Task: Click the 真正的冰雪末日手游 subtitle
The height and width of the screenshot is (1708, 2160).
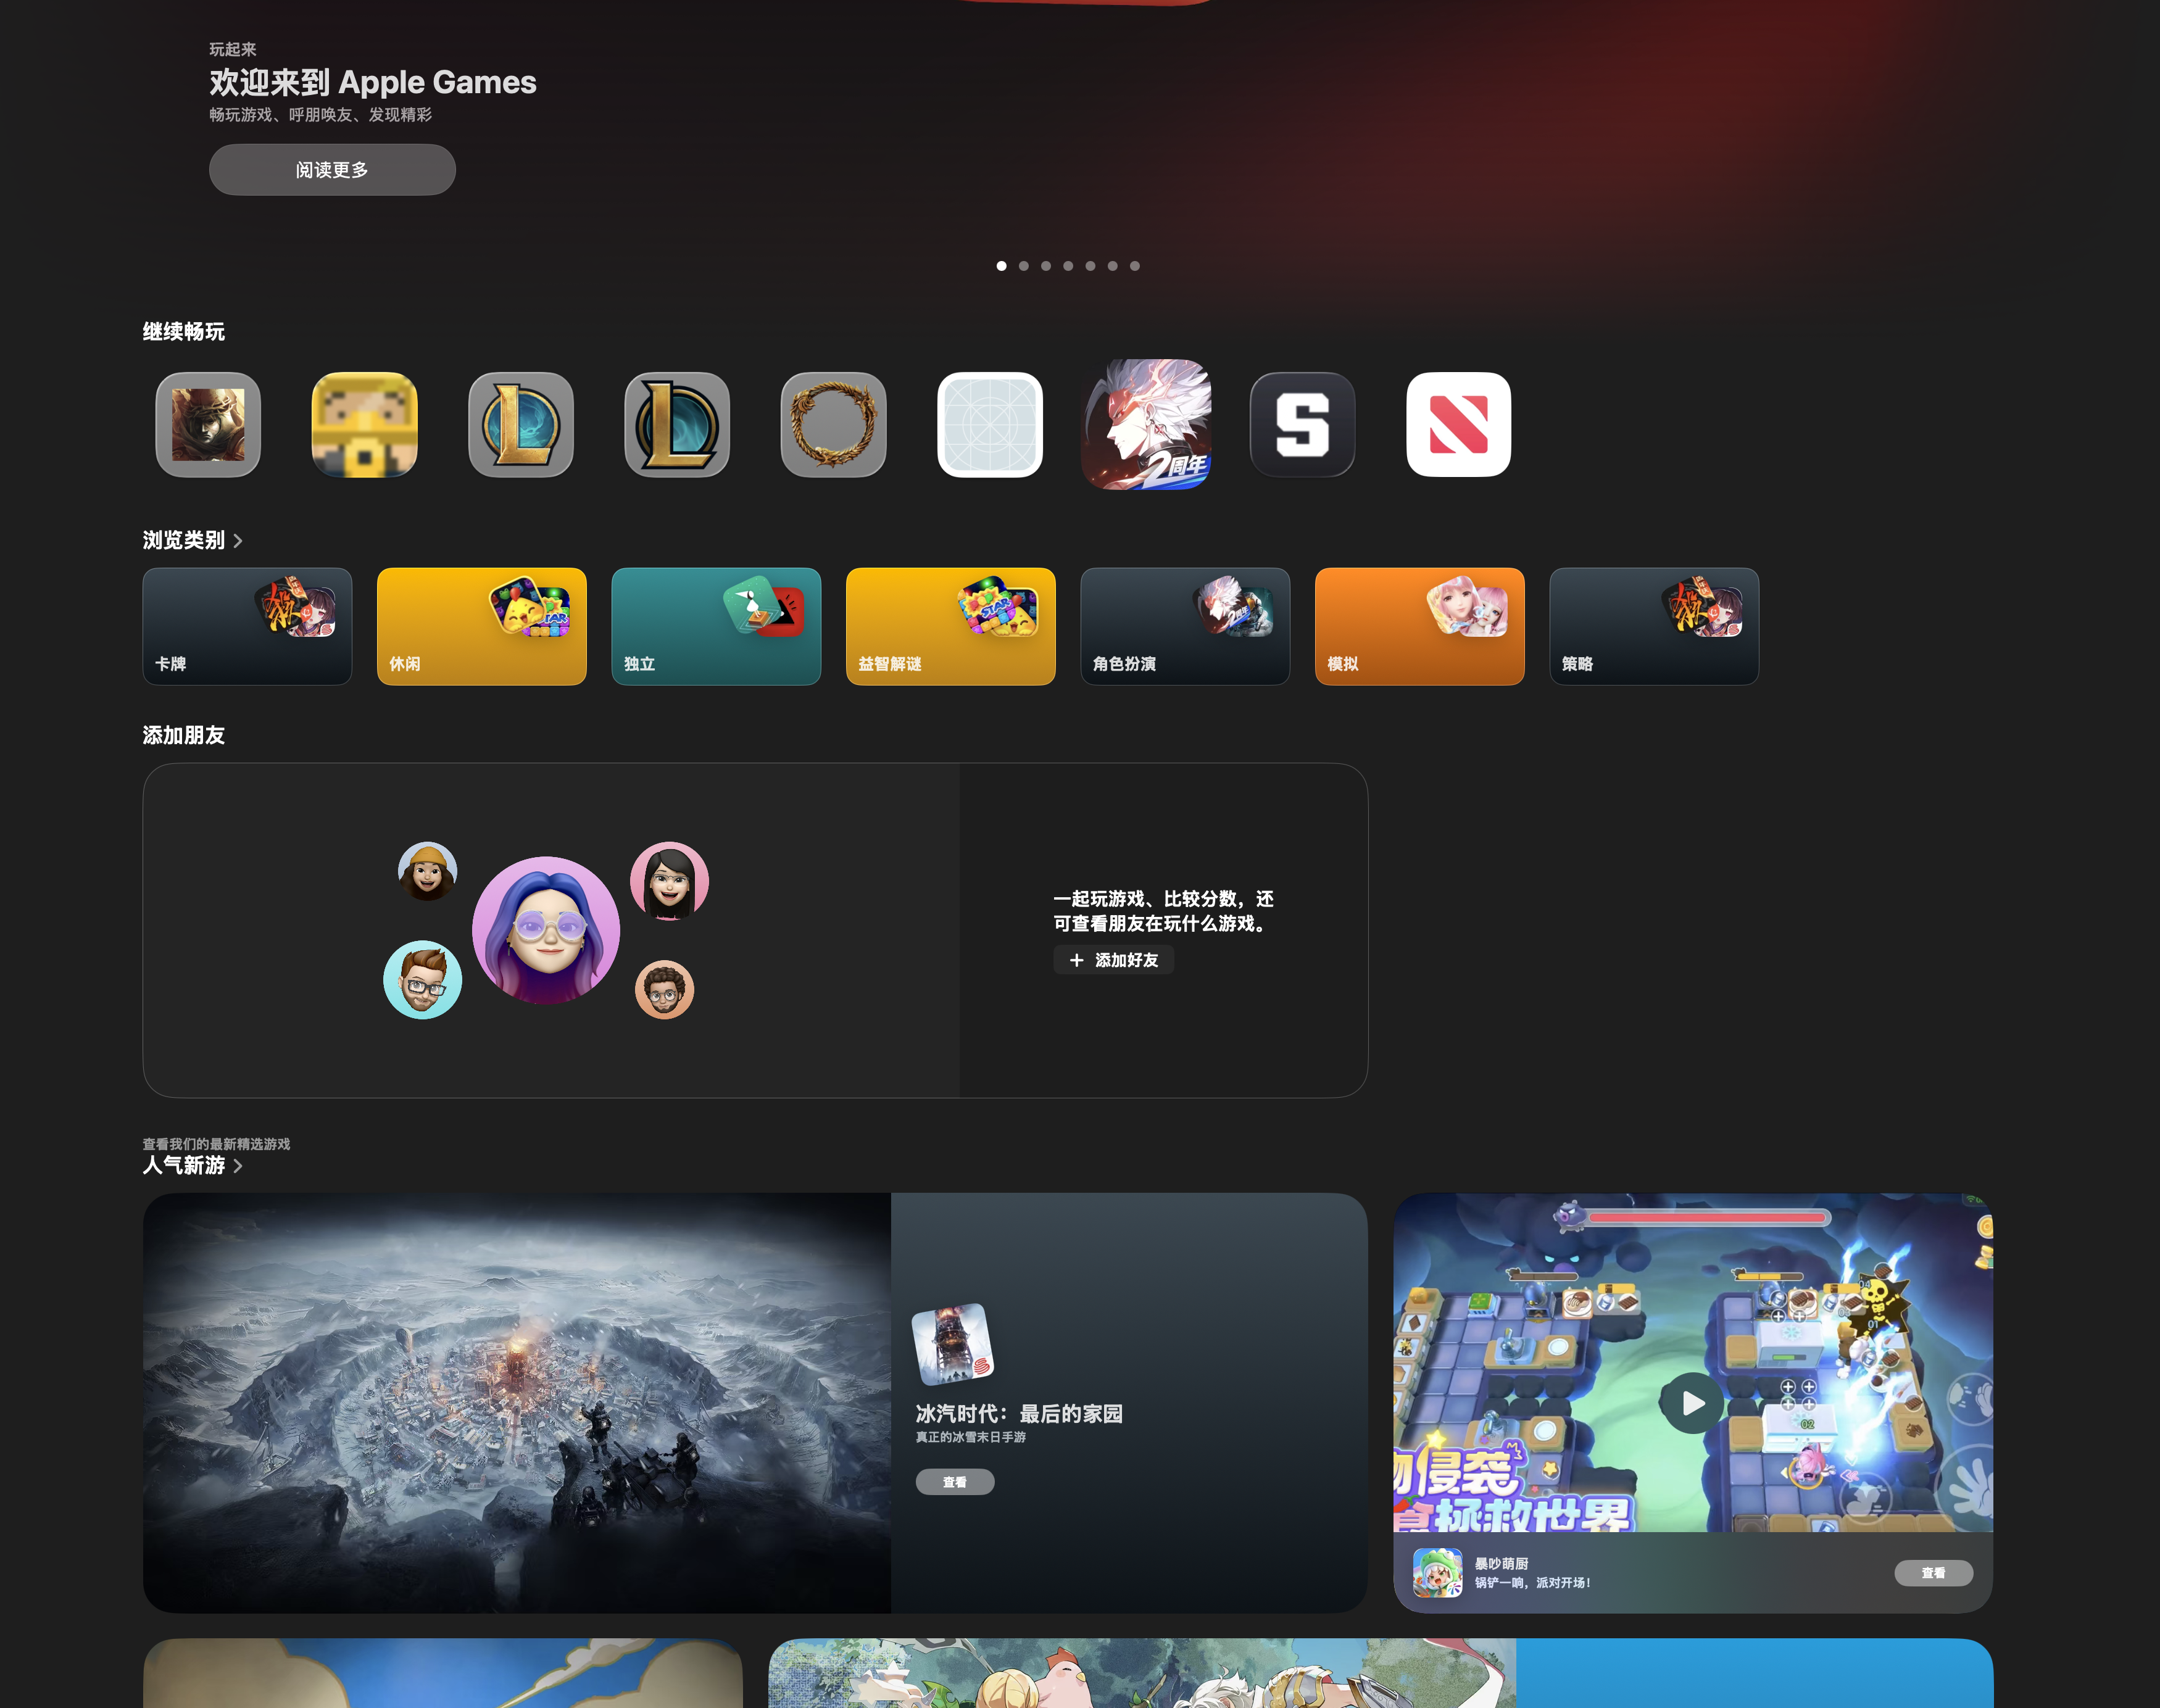Action: coord(970,1437)
